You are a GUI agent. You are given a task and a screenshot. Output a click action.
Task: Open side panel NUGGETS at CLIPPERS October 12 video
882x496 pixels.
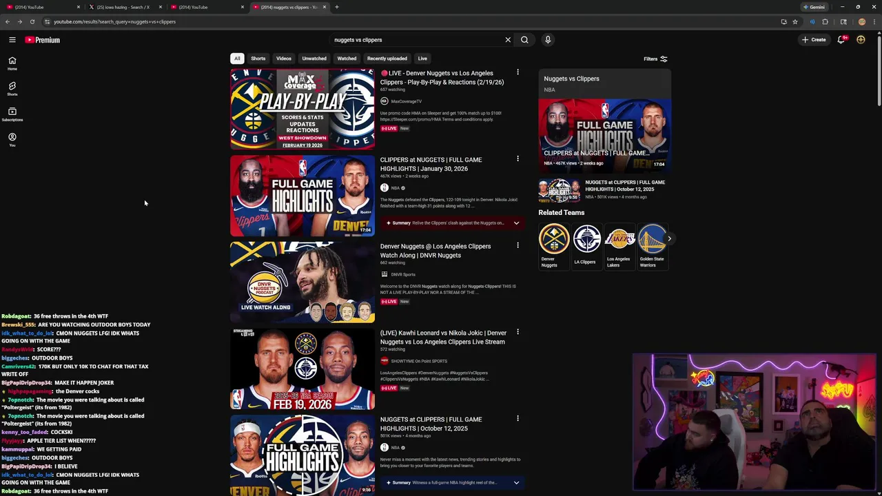point(604,189)
